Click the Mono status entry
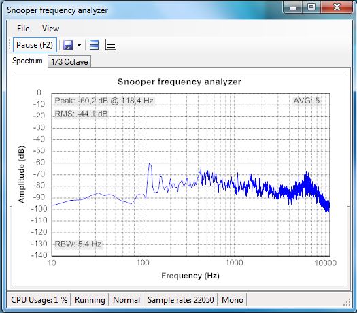This screenshot has height=313, width=357. (x=233, y=300)
